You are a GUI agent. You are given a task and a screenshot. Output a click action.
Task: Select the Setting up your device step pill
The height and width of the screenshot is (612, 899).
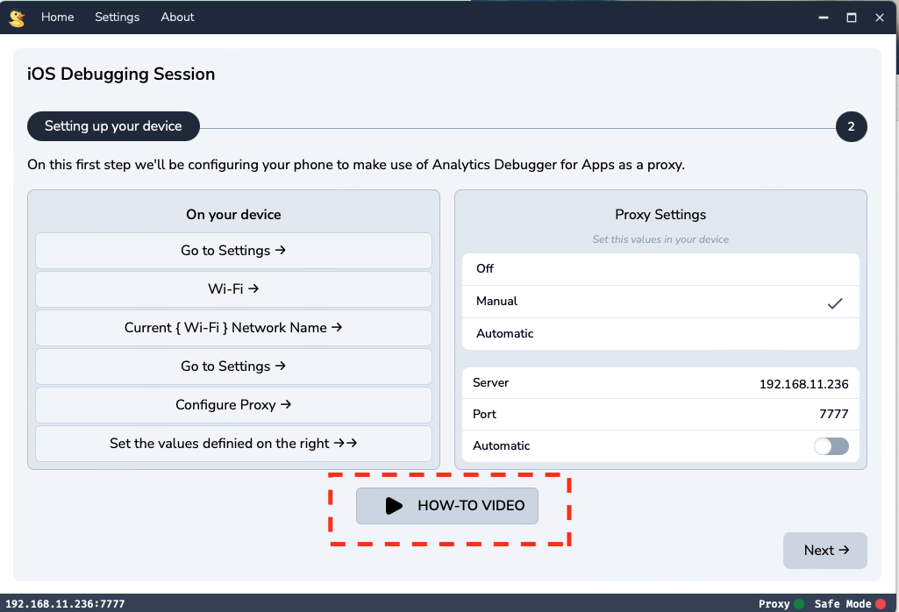click(x=113, y=126)
